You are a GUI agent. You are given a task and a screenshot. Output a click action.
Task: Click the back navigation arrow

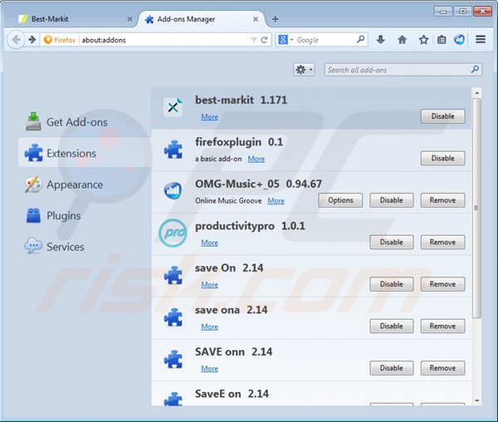coord(16,40)
